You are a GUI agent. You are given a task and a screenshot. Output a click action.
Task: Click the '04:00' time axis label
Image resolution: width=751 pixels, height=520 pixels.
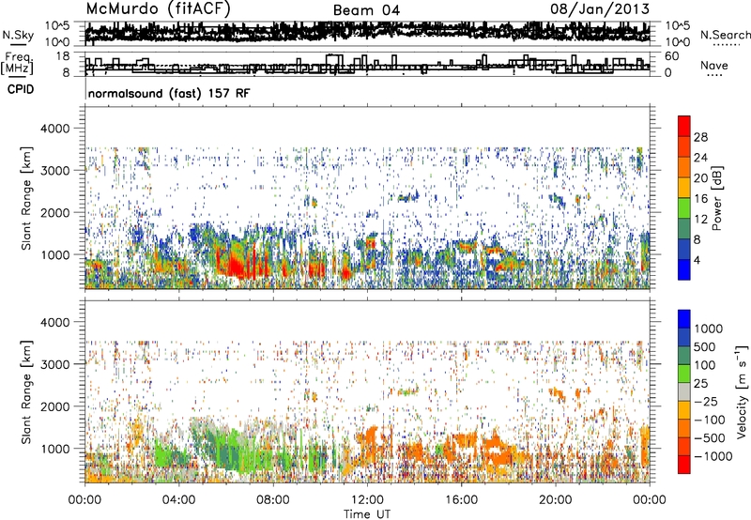pyautogui.click(x=178, y=500)
